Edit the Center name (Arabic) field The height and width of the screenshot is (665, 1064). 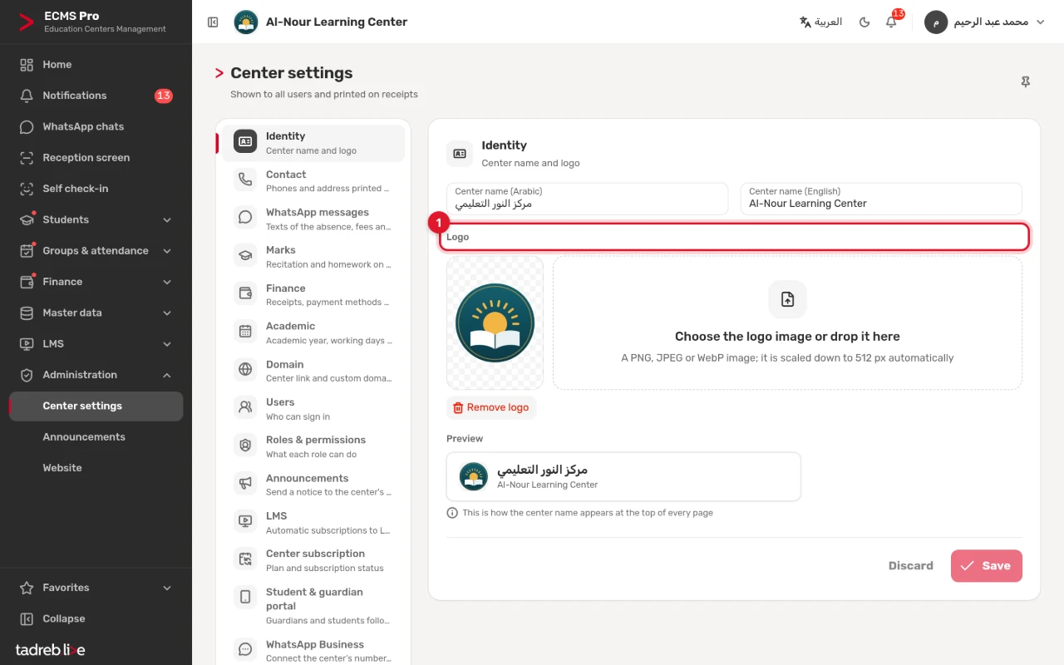click(587, 199)
